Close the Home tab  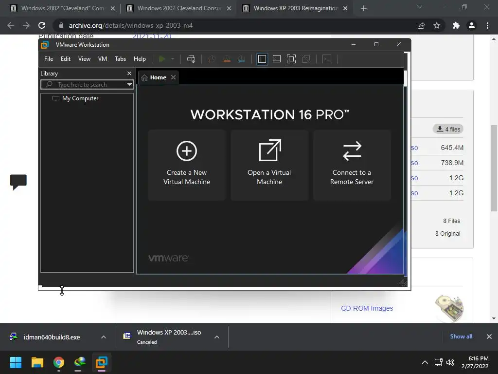[174, 77]
